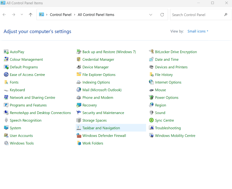Click the Storage Spaces icon
This screenshot has width=232, height=189.
point(79,120)
